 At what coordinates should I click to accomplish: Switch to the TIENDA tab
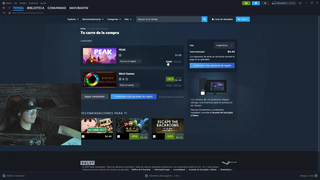coord(18,8)
